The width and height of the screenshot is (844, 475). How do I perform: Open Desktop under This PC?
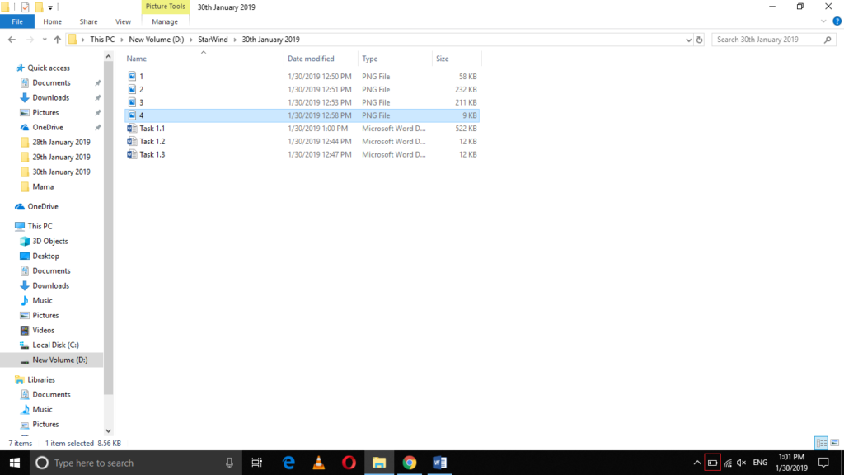point(46,256)
